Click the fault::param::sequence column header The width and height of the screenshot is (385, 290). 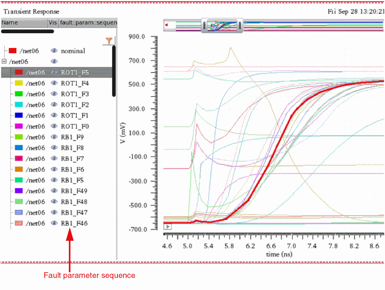[88, 23]
